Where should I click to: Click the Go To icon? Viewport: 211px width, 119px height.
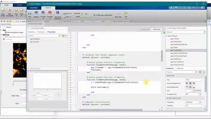click(64, 14)
